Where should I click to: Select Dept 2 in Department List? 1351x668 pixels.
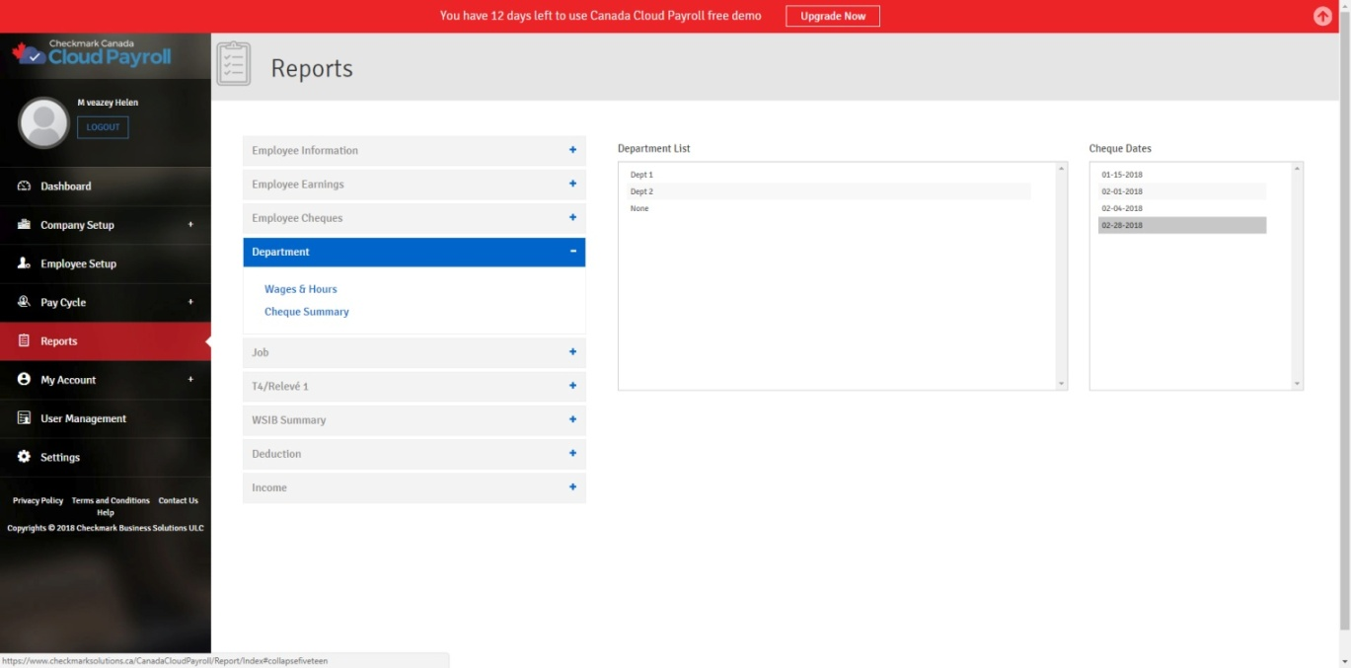pos(641,191)
